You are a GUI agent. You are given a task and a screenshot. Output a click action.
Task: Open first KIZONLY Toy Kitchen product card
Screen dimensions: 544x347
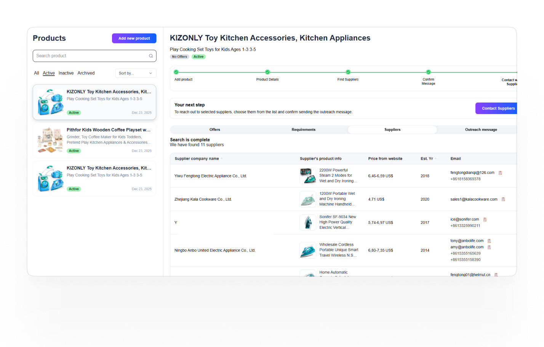(x=94, y=102)
